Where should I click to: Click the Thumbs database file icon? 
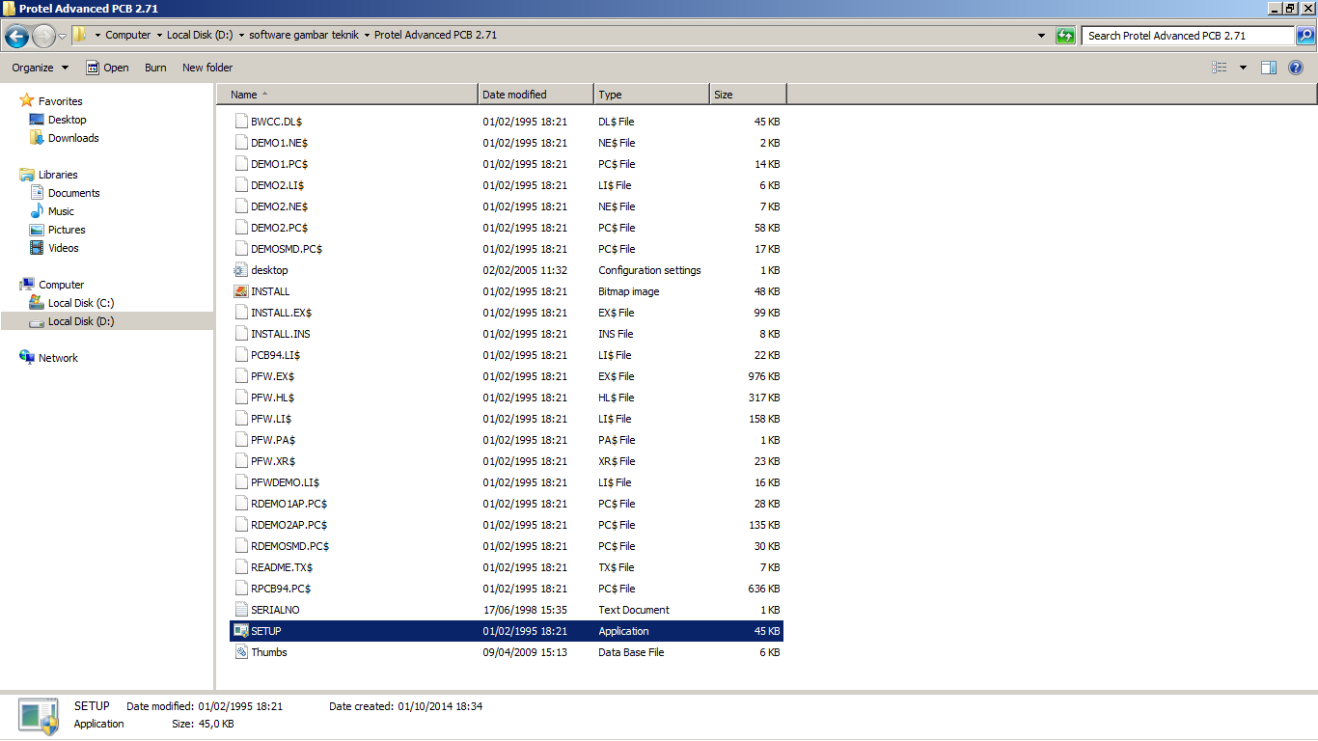(241, 652)
